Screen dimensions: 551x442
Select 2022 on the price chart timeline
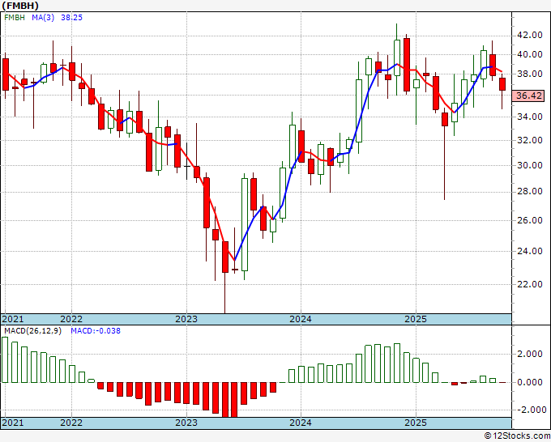[x=71, y=319]
